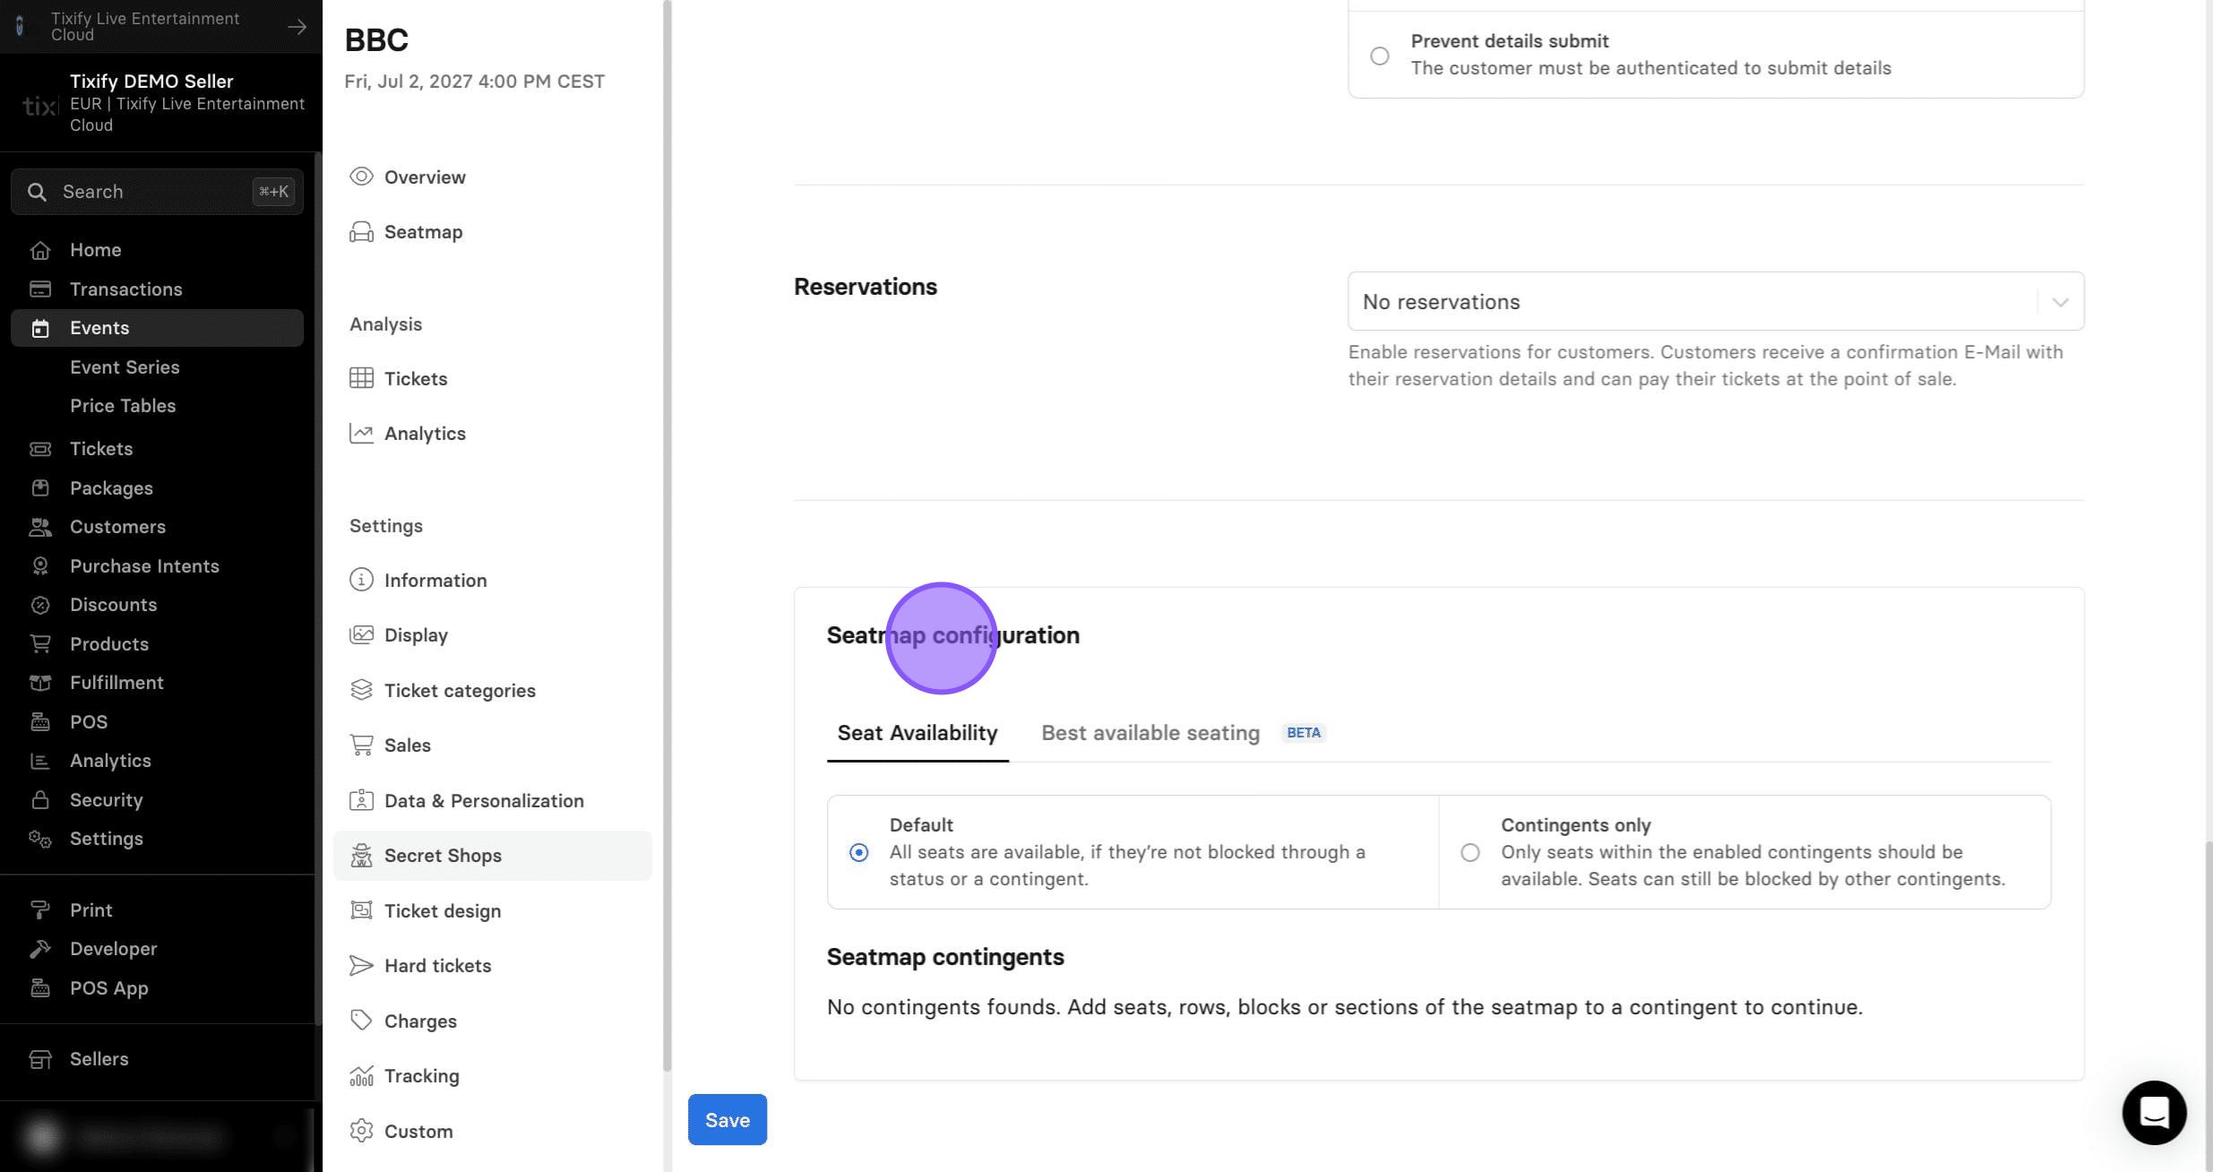Click the Display image icon

point(361,635)
